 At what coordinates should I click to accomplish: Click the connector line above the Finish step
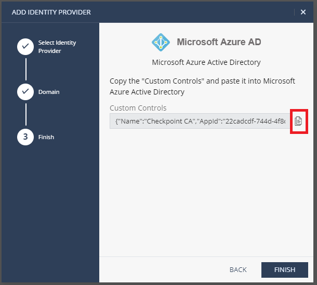26,115
